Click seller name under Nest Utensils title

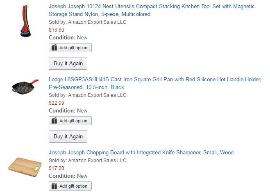(x=97, y=22)
